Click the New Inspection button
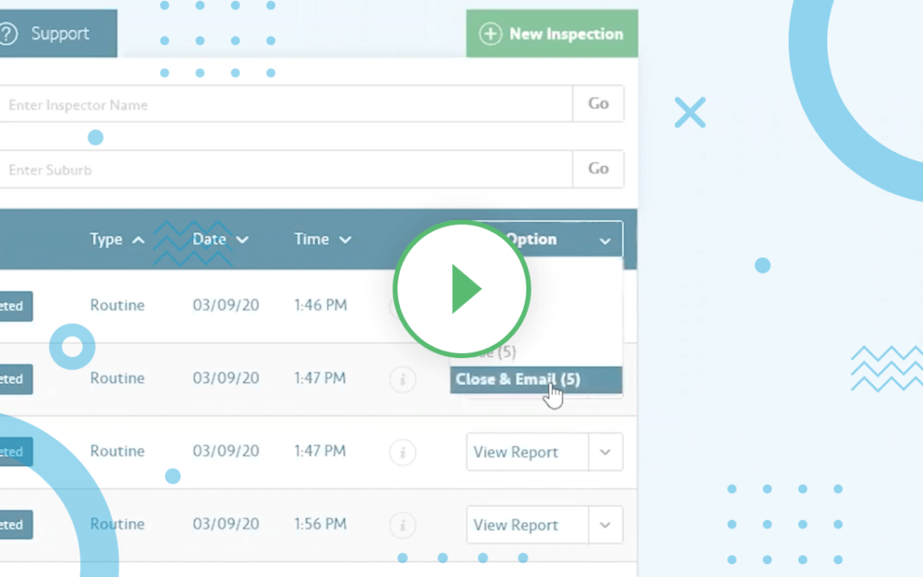Screen dimensions: 923x577 point(551,33)
